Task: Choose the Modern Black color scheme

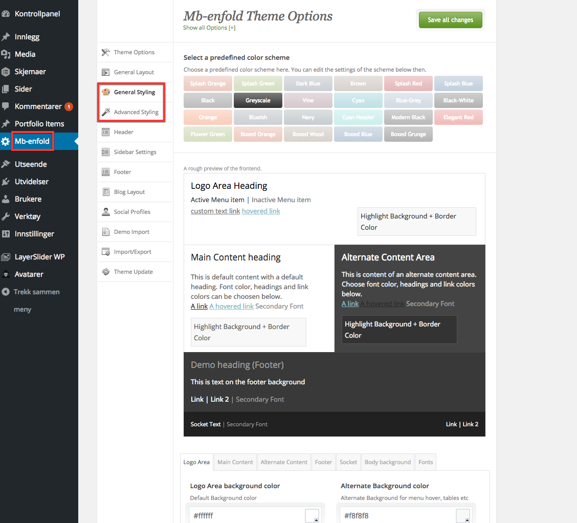Action: 408,117
